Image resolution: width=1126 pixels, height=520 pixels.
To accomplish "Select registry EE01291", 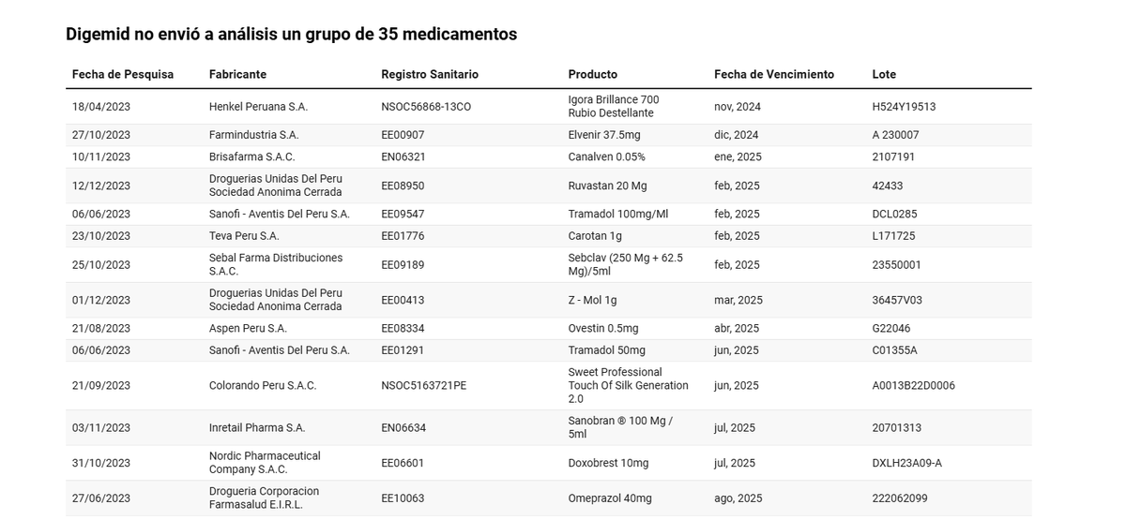I will pyautogui.click(x=403, y=349).
